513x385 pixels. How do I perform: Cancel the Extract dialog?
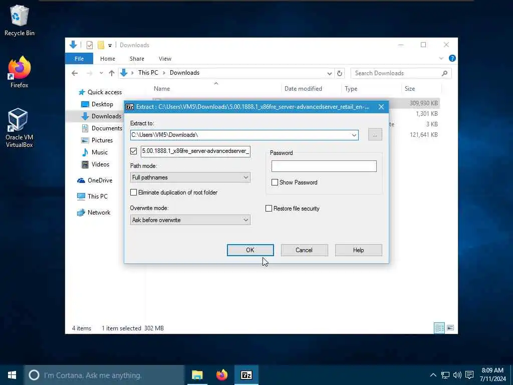pos(304,250)
